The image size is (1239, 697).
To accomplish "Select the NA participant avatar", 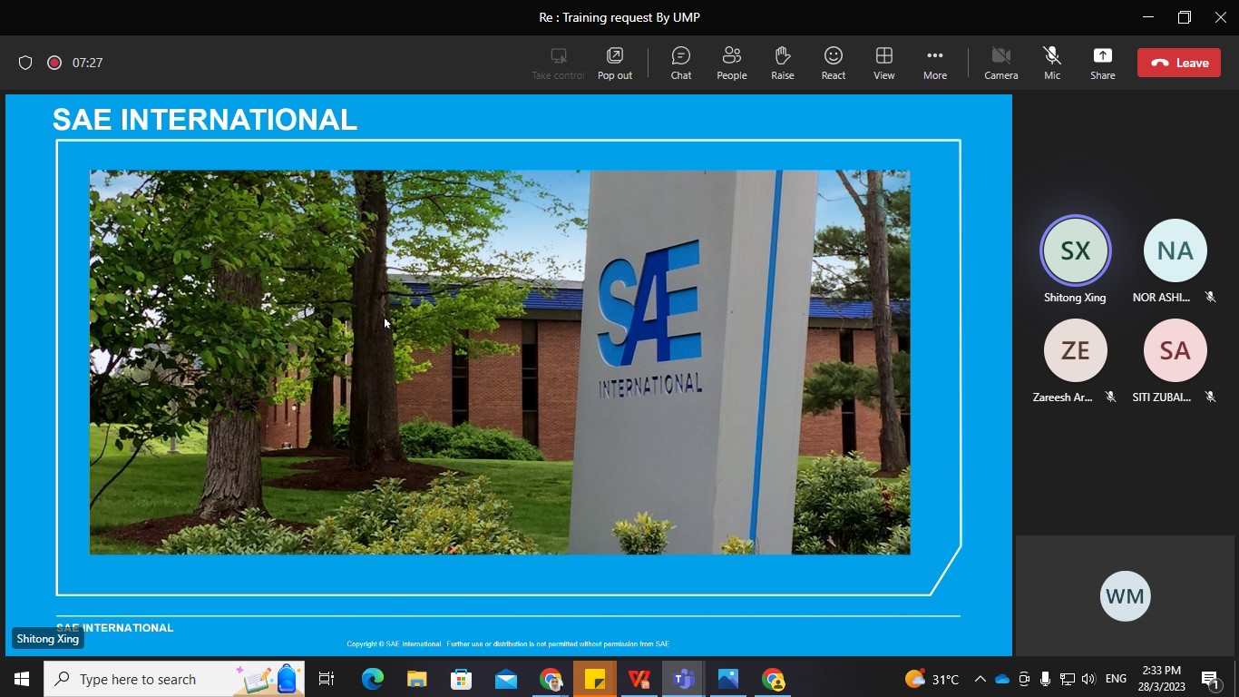I will pyautogui.click(x=1176, y=250).
